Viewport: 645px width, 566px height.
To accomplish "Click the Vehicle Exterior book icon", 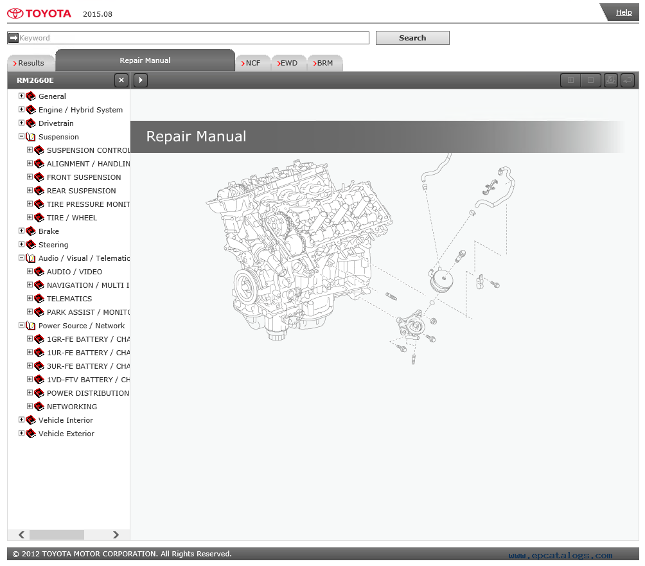I will point(31,434).
